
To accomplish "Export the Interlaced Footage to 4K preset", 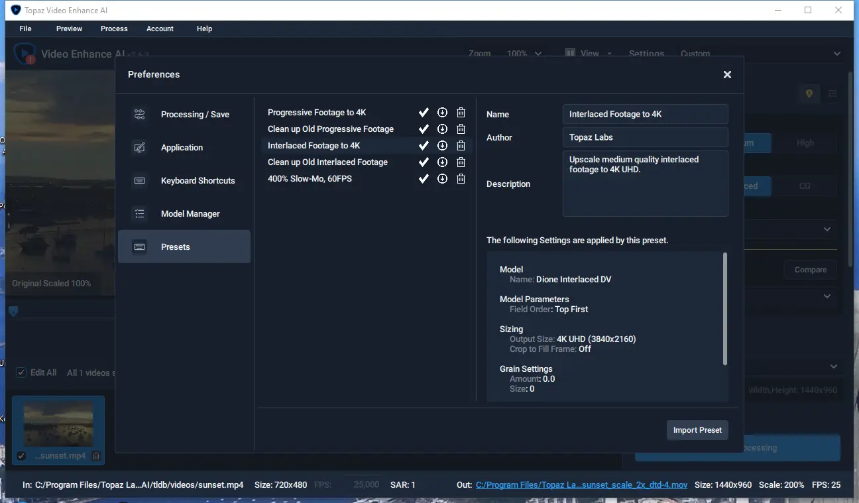I will tap(442, 146).
